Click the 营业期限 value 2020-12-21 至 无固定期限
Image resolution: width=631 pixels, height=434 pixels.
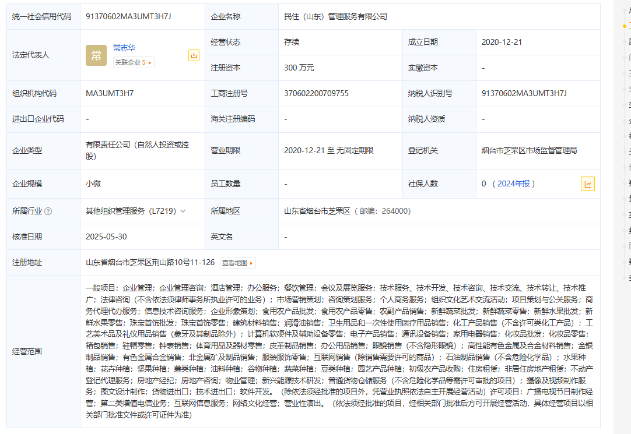(x=328, y=150)
